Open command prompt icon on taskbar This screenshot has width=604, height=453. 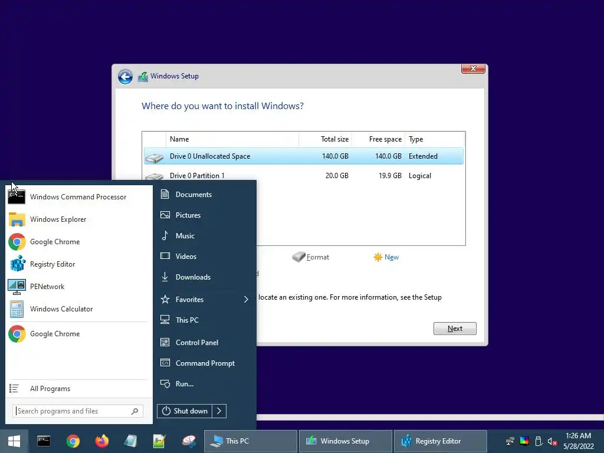(x=44, y=441)
